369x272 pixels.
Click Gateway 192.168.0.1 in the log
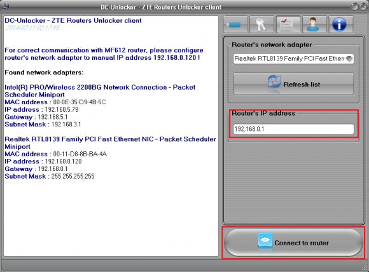pos(53,169)
